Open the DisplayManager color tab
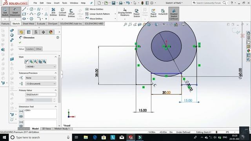 pos(51,32)
